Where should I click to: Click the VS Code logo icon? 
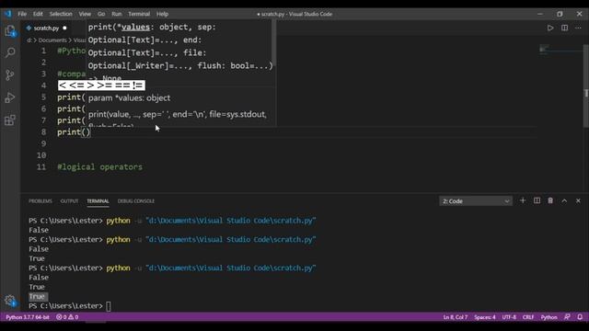(8, 14)
